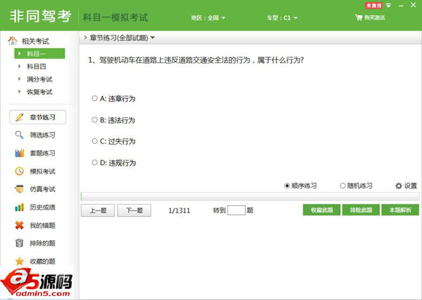Click the red 未激活 badge
Image resolution: width=422 pixels, height=300 pixels.
[373, 5]
